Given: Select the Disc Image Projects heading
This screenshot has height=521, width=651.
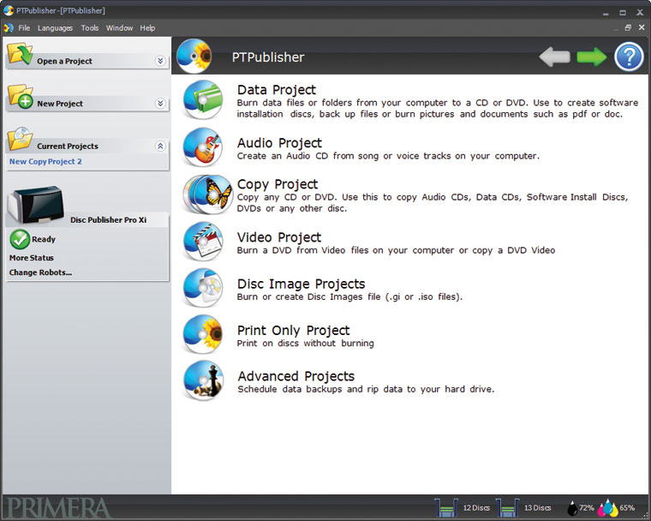Looking at the screenshot, I should tap(301, 284).
